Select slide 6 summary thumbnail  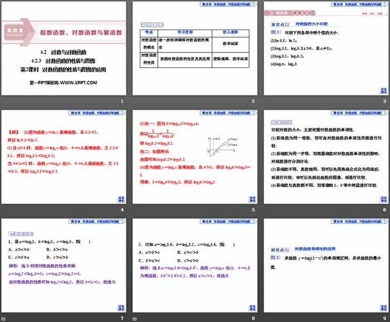pyautogui.click(x=326, y=157)
